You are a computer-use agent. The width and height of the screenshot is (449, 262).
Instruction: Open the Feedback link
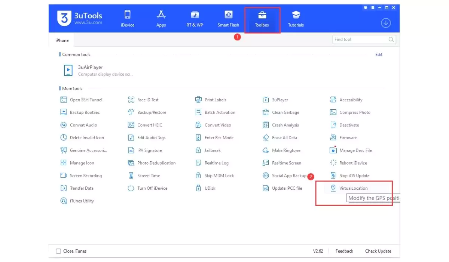(344, 251)
